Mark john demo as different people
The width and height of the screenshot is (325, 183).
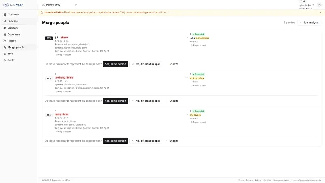tap(146, 64)
